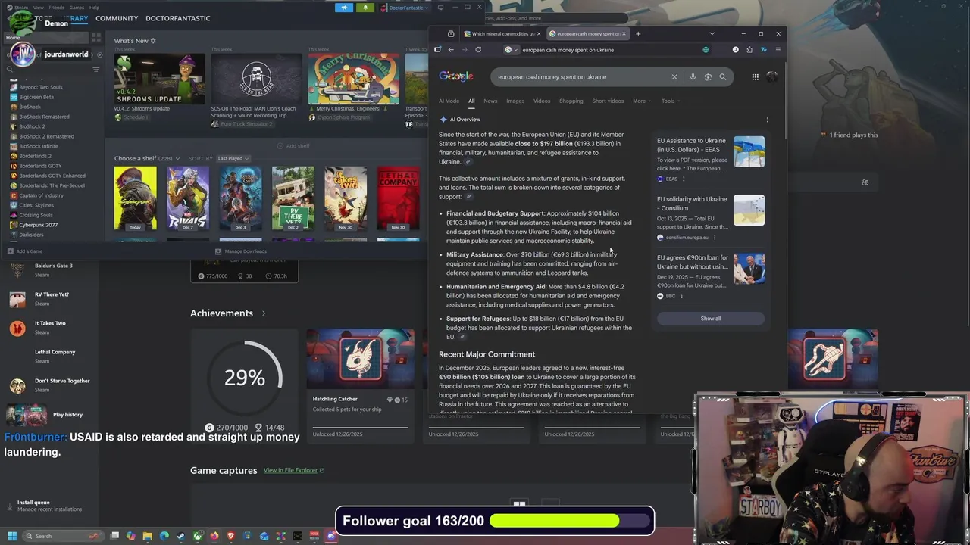Open the search engine selector in address bar

[x=512, y=50]
